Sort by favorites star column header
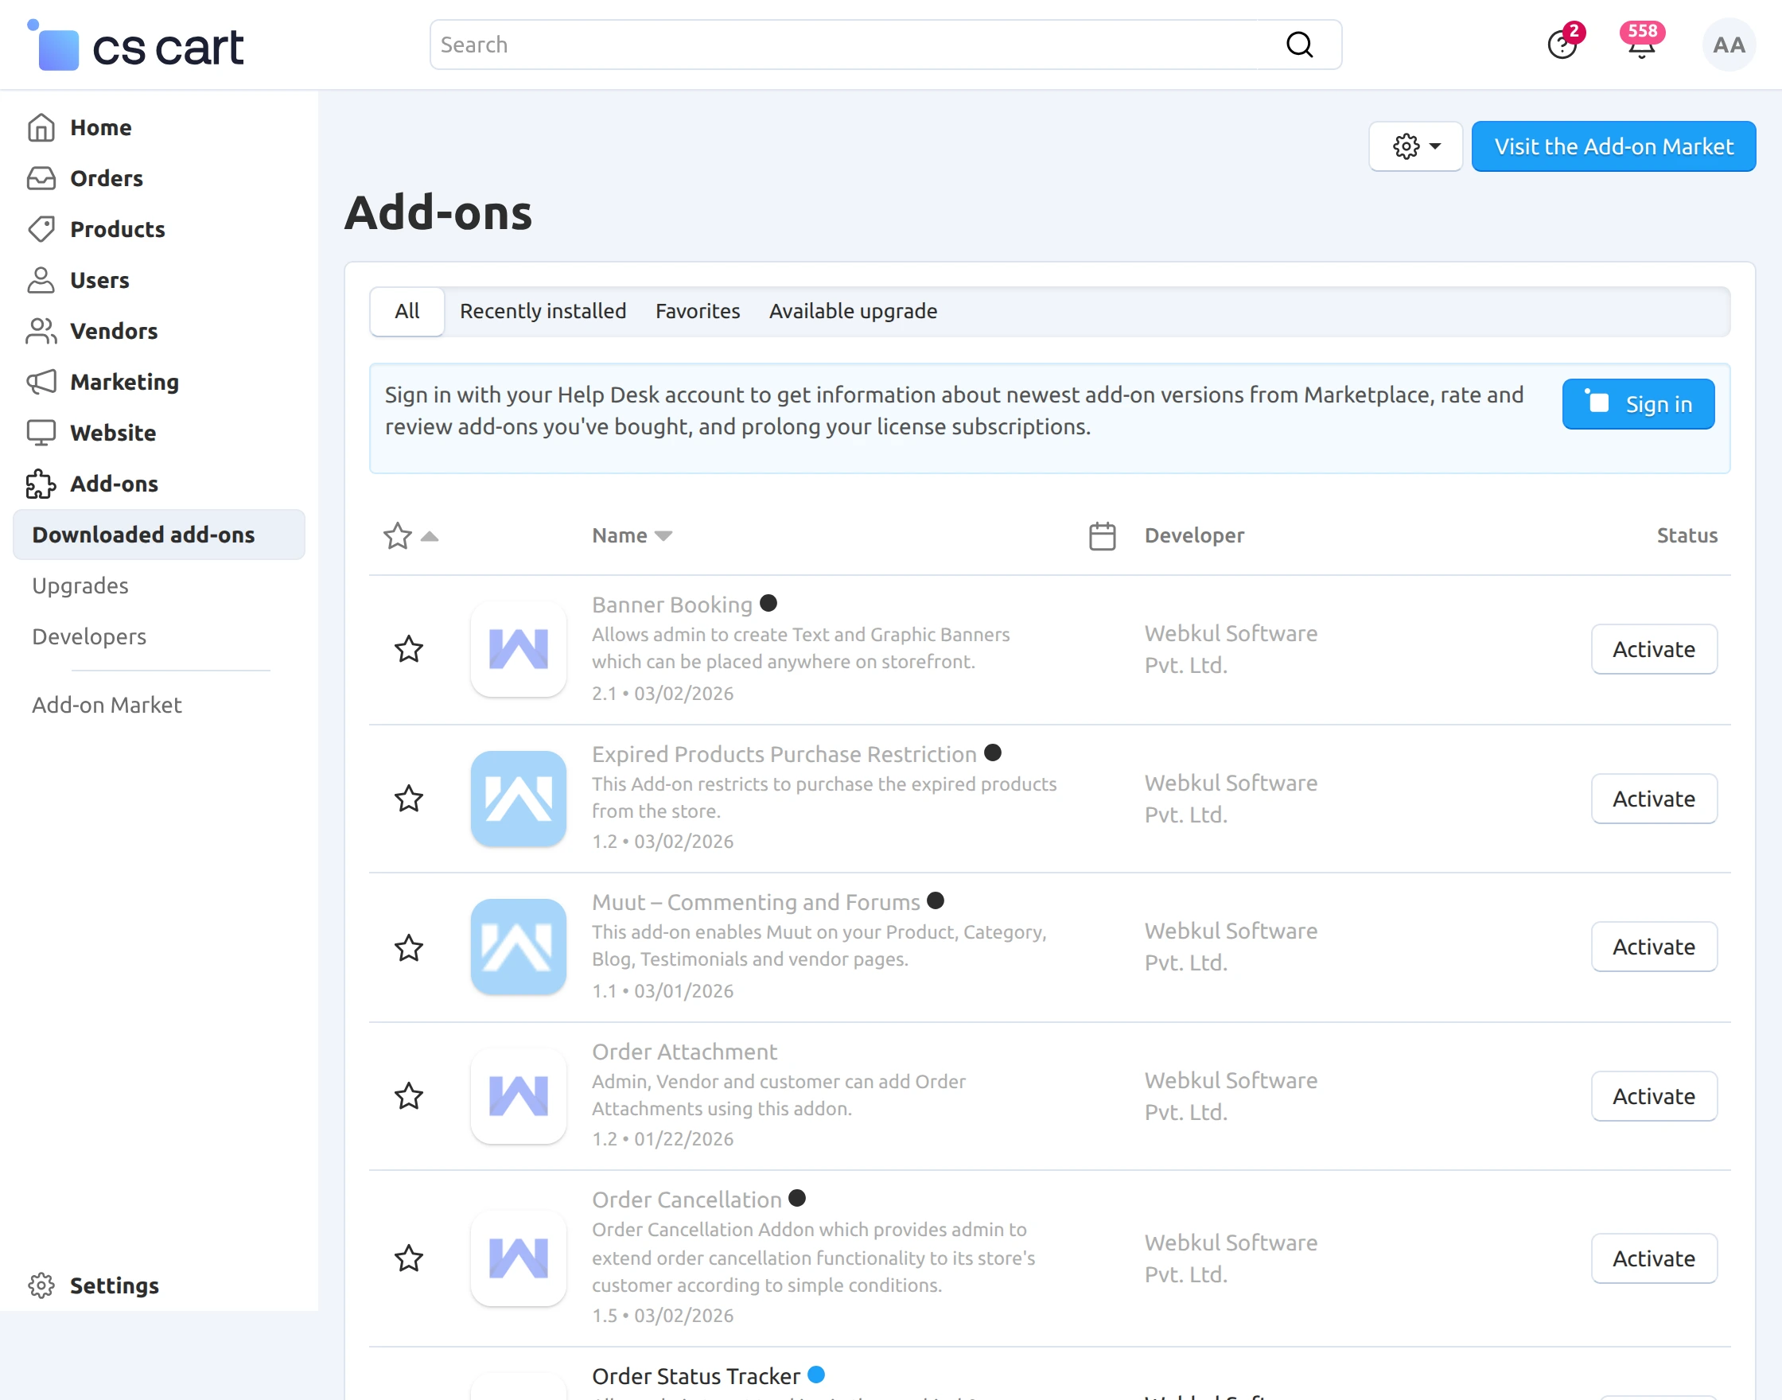 coord(410,536)
